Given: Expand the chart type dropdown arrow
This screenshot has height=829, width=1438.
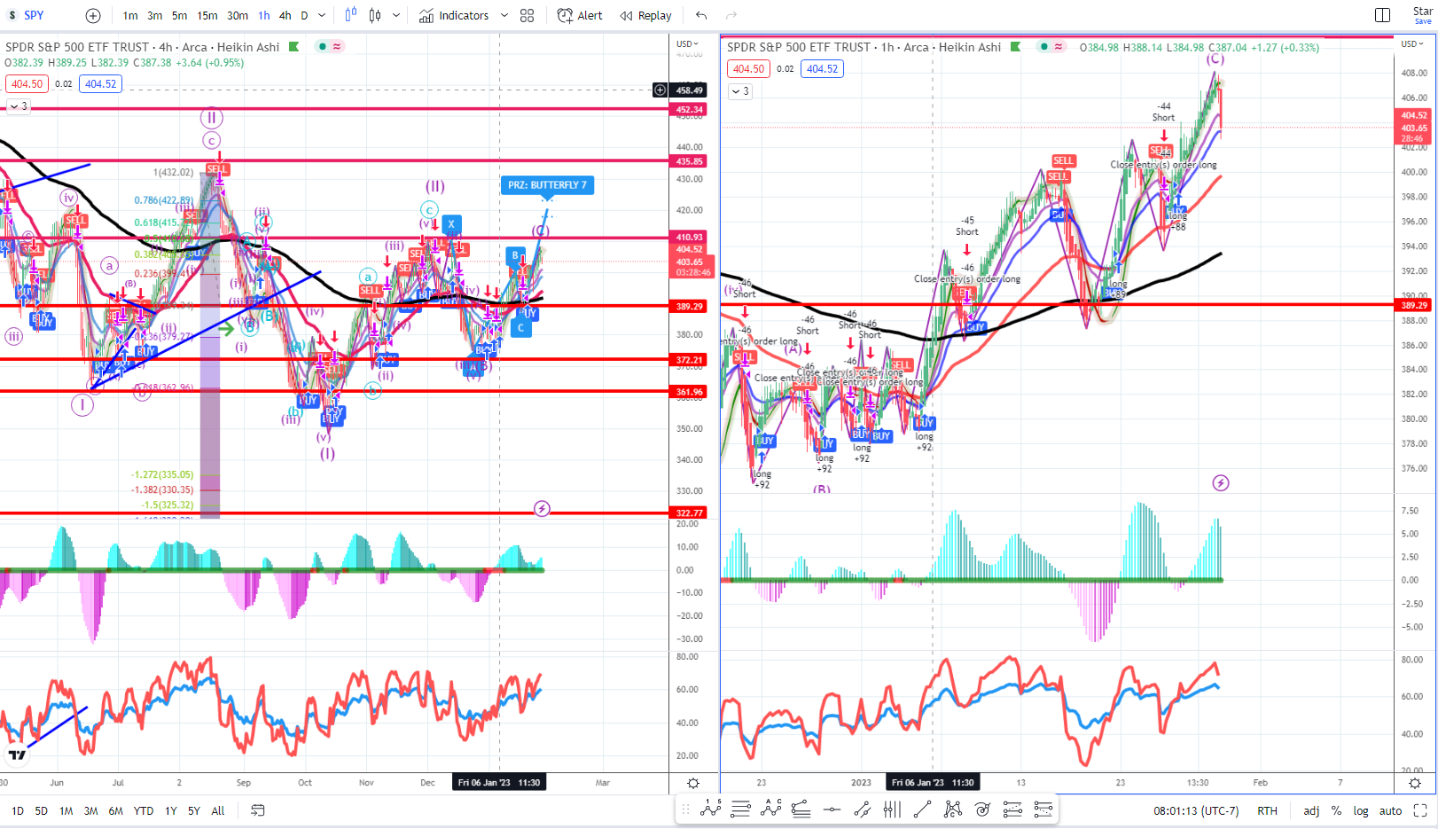Looking at the screenshot, I should 396,15.
